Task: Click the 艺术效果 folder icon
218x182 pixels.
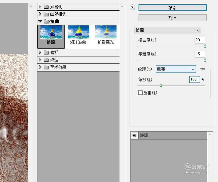Action: pos(46,67)
